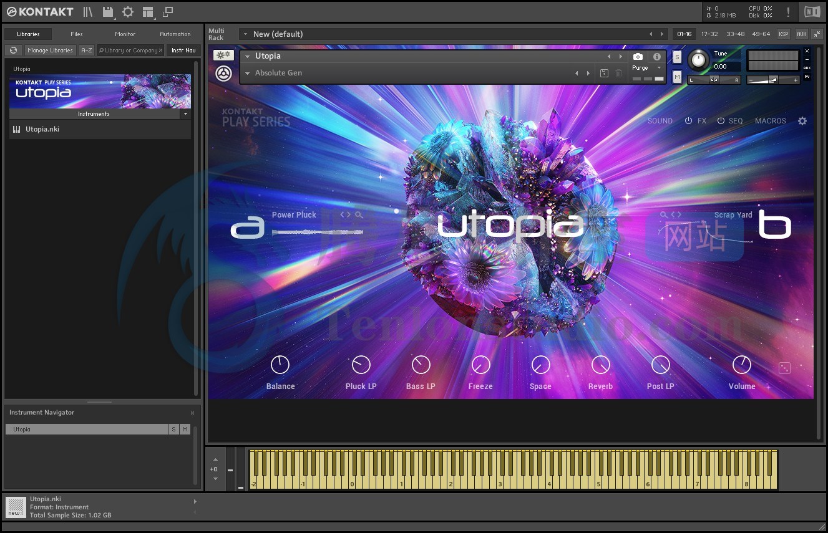The image size is (828, 533).
Task: Delete the current snapshot
Action: pyautogui.click(x=618, y=74)
